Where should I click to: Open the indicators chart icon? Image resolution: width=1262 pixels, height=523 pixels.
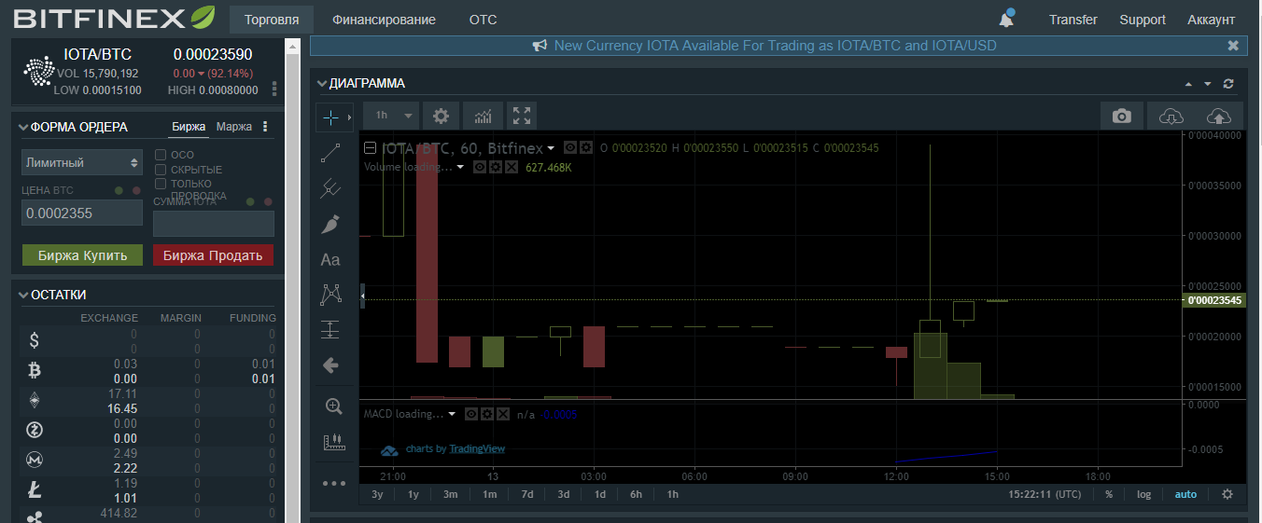(483, 116)
